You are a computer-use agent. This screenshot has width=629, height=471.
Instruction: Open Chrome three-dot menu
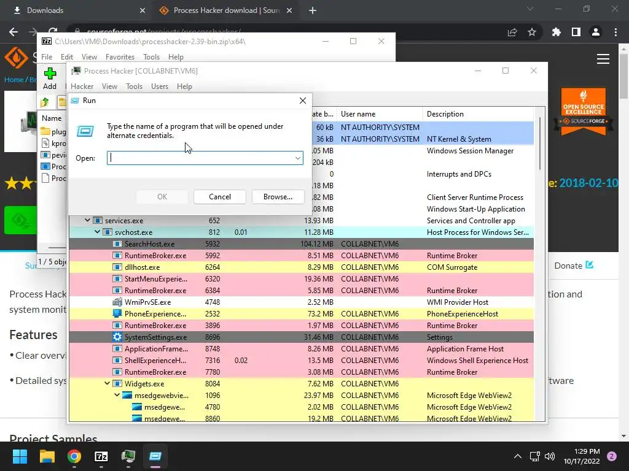(x=615, y=32)
